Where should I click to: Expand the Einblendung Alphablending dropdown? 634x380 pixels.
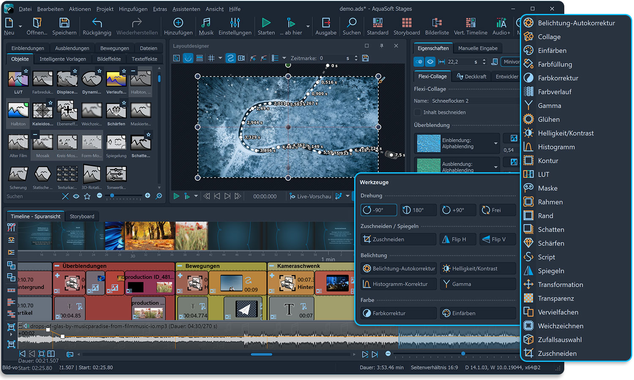tap(496, 144)
